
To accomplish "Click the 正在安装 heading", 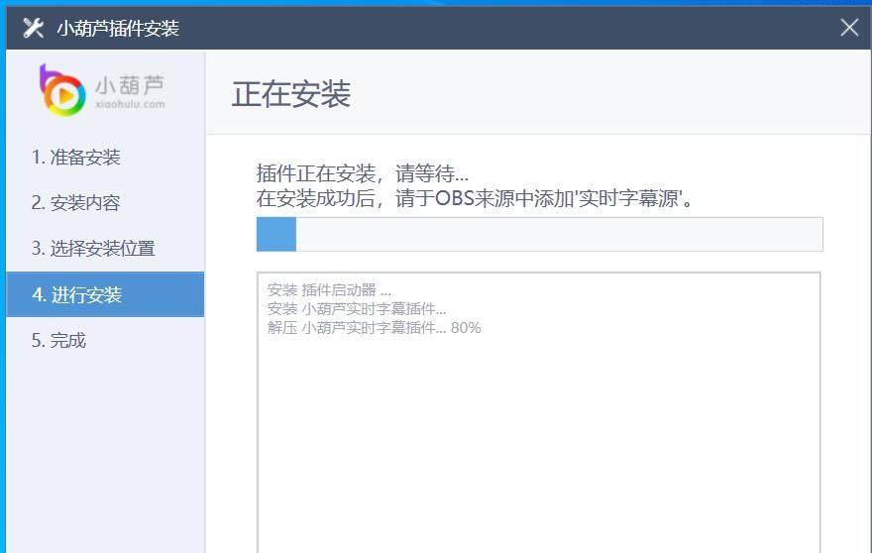I will coord(291,94).
